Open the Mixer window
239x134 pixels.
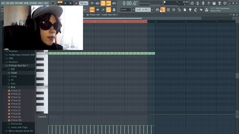pos(174,10)
